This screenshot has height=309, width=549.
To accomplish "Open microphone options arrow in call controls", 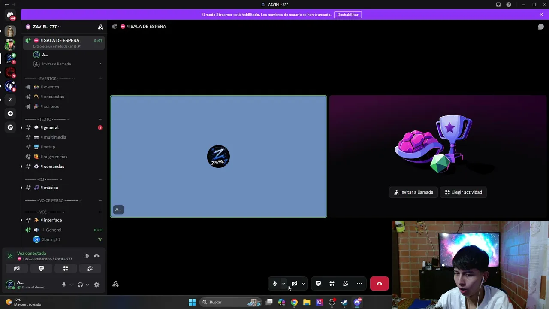I will click(284, 284).
